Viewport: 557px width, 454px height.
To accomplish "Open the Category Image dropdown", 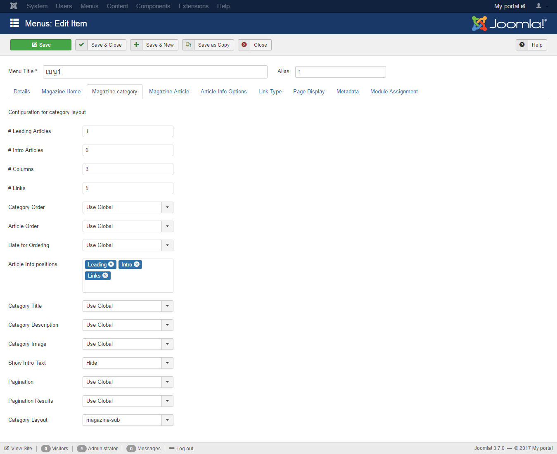I will tap(128, 344).
